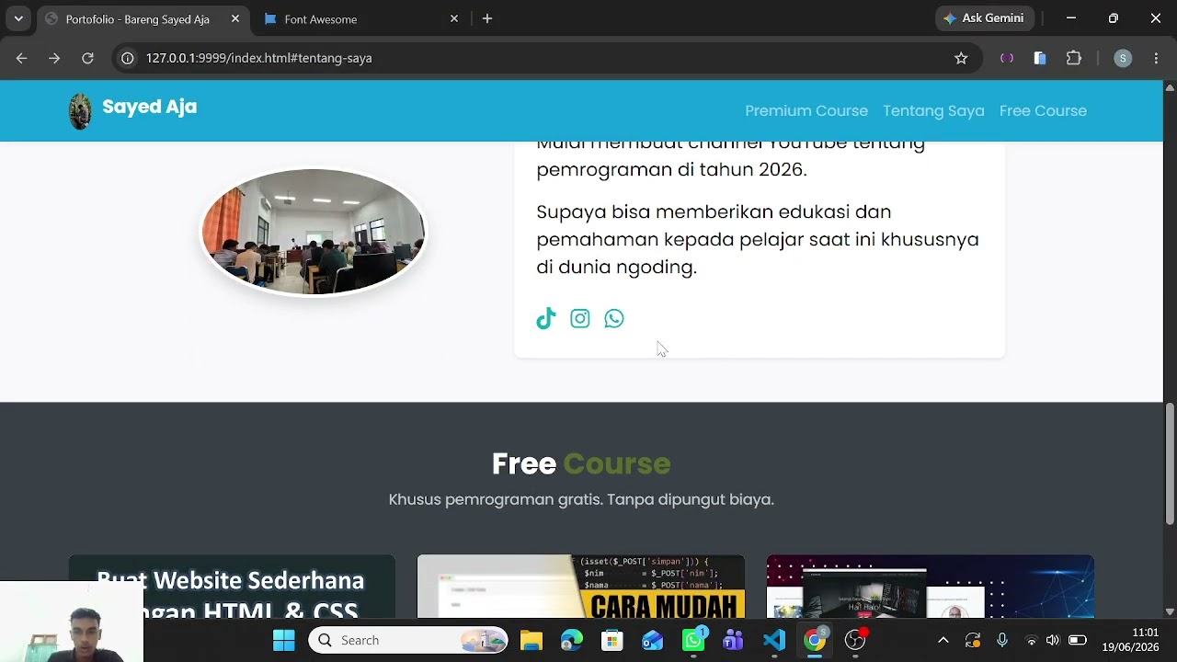Expand the tab search dropdown
Viewport: 1177px width, 662px height.
click(x=18, y=18)
